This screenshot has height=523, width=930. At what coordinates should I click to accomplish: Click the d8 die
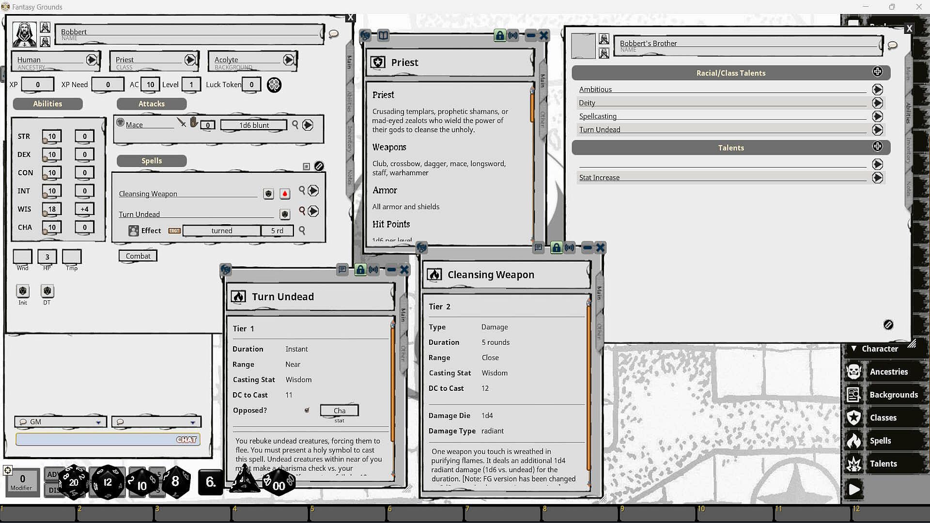[x=175, y=481]
